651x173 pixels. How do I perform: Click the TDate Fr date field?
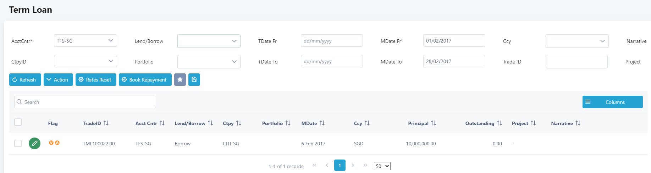332,41
